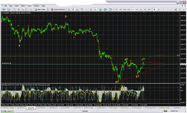This screenshot has width=187, height=113.
Task: Toggle the Expert Advisors button
Action: 58,10
